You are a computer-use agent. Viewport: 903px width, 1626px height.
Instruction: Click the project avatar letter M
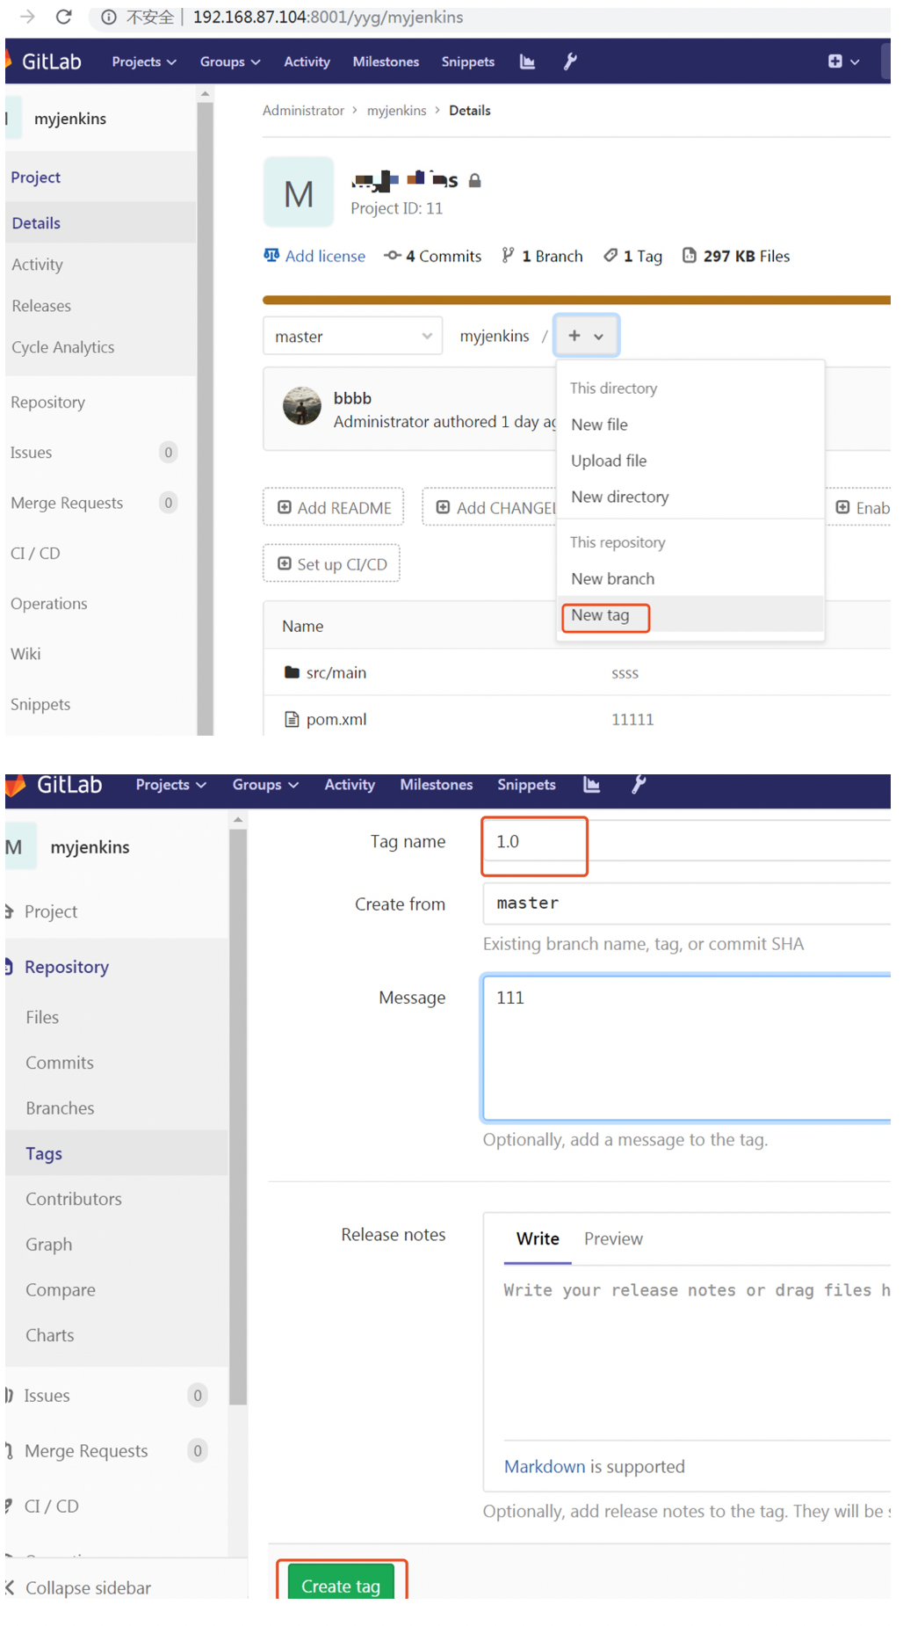pyautogui.click(x=299, y=192)
